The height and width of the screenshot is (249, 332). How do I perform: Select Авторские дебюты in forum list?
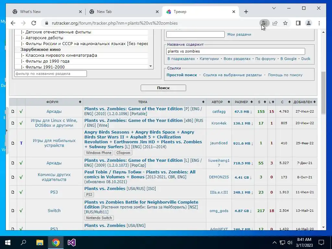pyautogui.click(x=81, y=38)
